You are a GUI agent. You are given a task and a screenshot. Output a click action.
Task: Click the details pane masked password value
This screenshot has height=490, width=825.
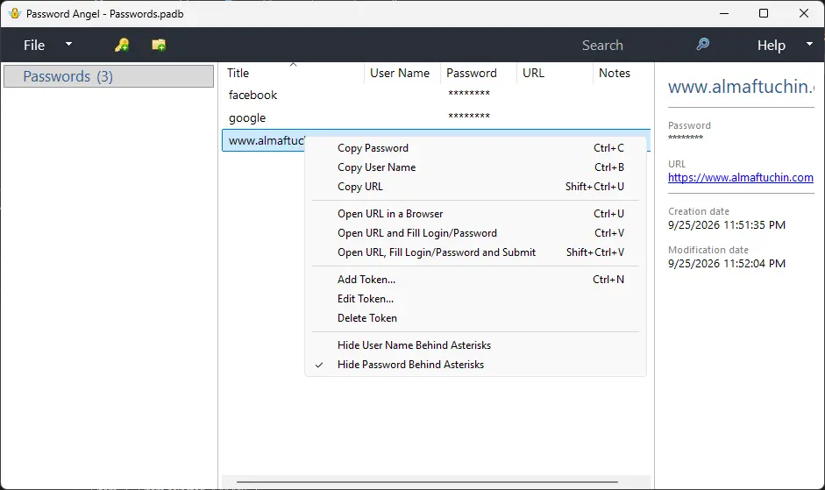(x=686, y=138)
